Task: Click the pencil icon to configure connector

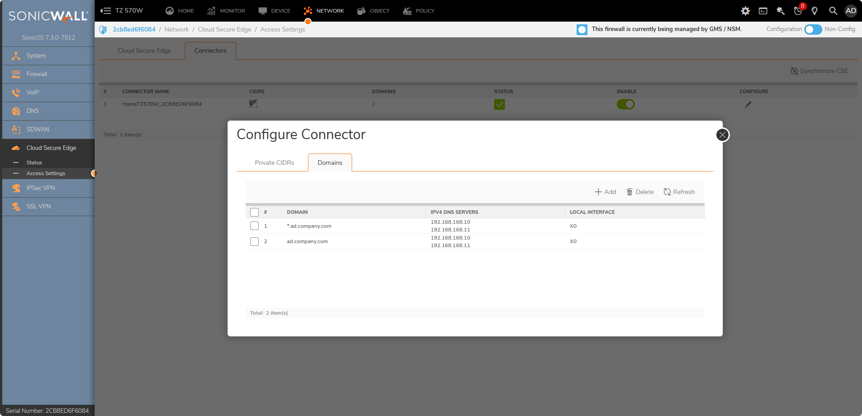Action: click(748, 104)
